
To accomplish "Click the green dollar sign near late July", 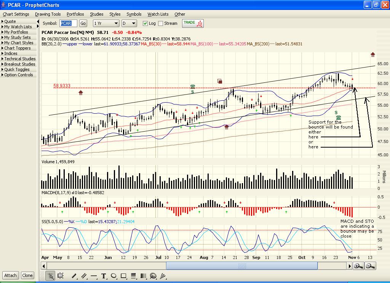I will click(x=192, y=92).
